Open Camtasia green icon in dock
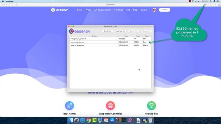Viewport: 221px width, 124px height. pyautogui.click(x=94, y=120)
